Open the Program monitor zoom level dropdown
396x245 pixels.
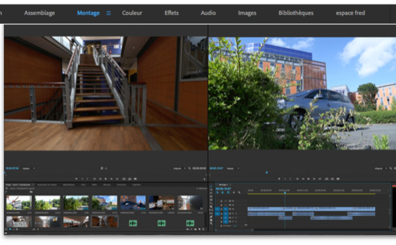pos(232,169)
